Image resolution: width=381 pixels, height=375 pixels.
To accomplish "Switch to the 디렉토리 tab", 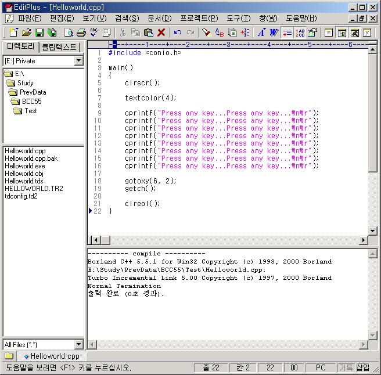I will click(x=21, y=46).
